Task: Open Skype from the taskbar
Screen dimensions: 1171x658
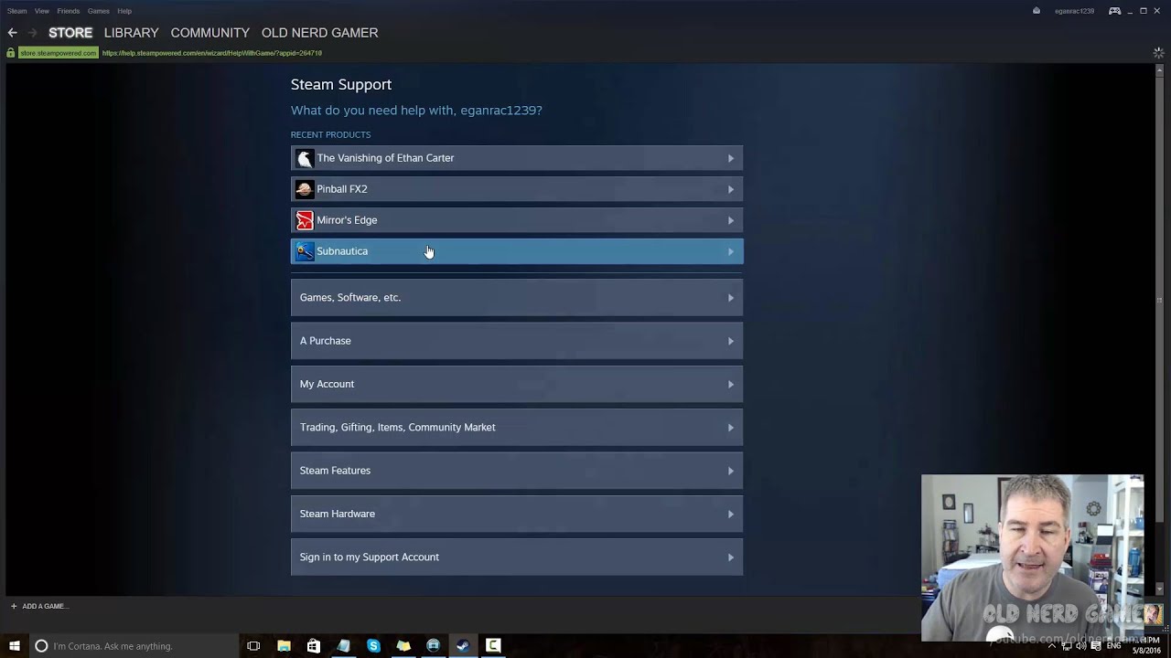Action: [373, 645]
